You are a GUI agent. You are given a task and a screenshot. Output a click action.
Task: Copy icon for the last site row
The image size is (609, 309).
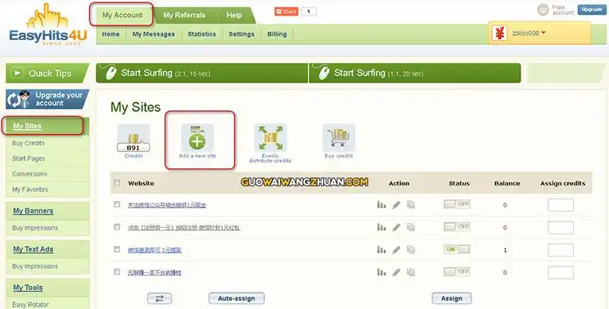pyautogui.click(x=411, y=272)
